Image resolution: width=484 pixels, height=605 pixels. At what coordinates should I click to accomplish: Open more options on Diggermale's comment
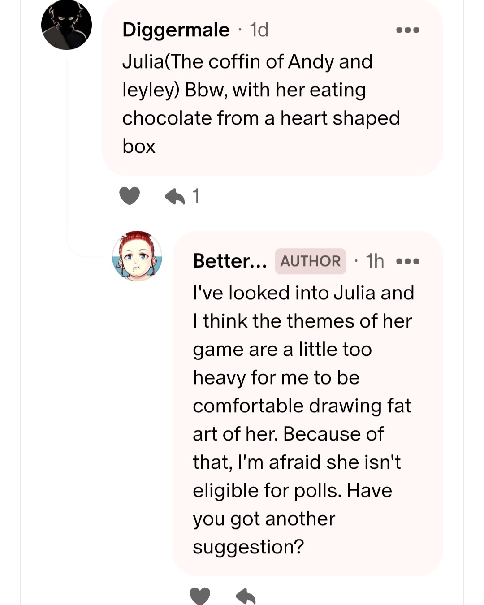[x=408, y=30]
